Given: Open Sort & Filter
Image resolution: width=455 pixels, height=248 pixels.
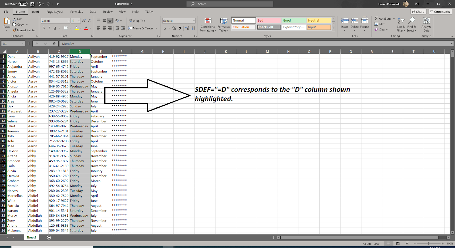Looking at the screenshot, I should coord(401,25).
